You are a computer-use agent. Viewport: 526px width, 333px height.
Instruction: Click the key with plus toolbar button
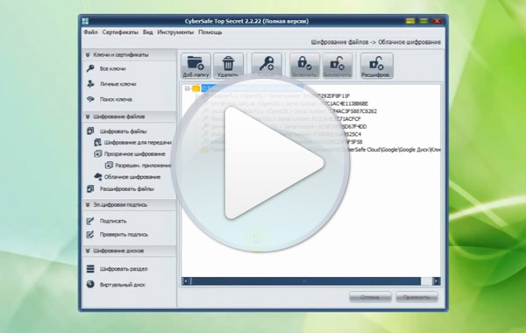(x=267, y=66)
